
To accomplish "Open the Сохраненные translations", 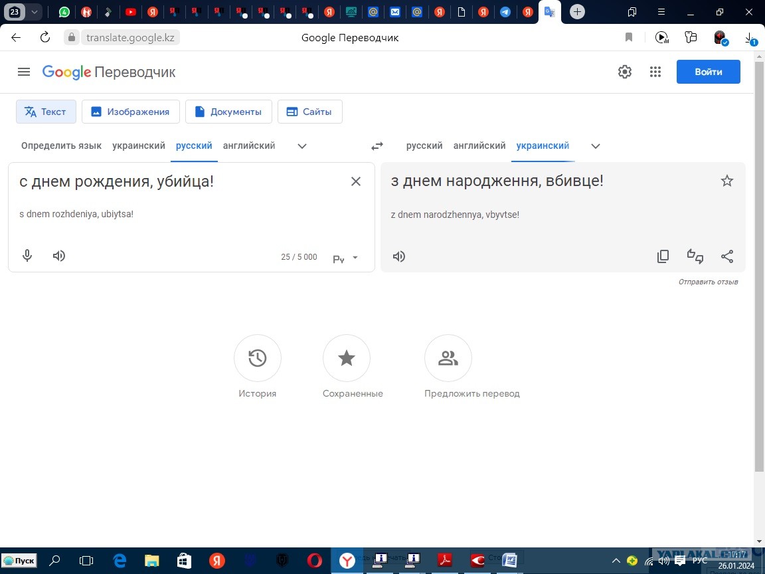I will [347, 358].
